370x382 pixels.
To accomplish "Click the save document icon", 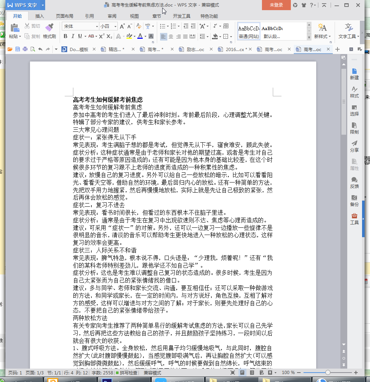I will click(17, 49).
